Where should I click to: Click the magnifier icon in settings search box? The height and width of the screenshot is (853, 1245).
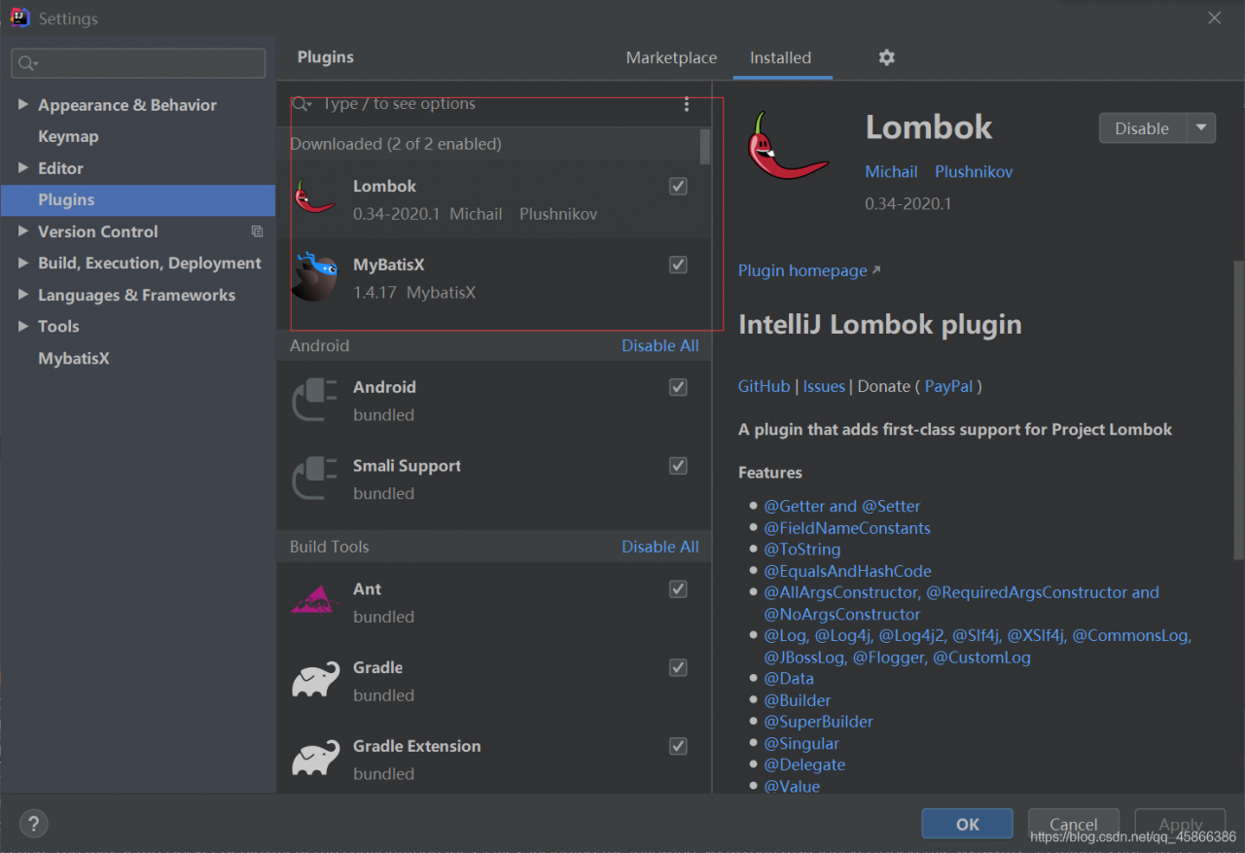27,64
